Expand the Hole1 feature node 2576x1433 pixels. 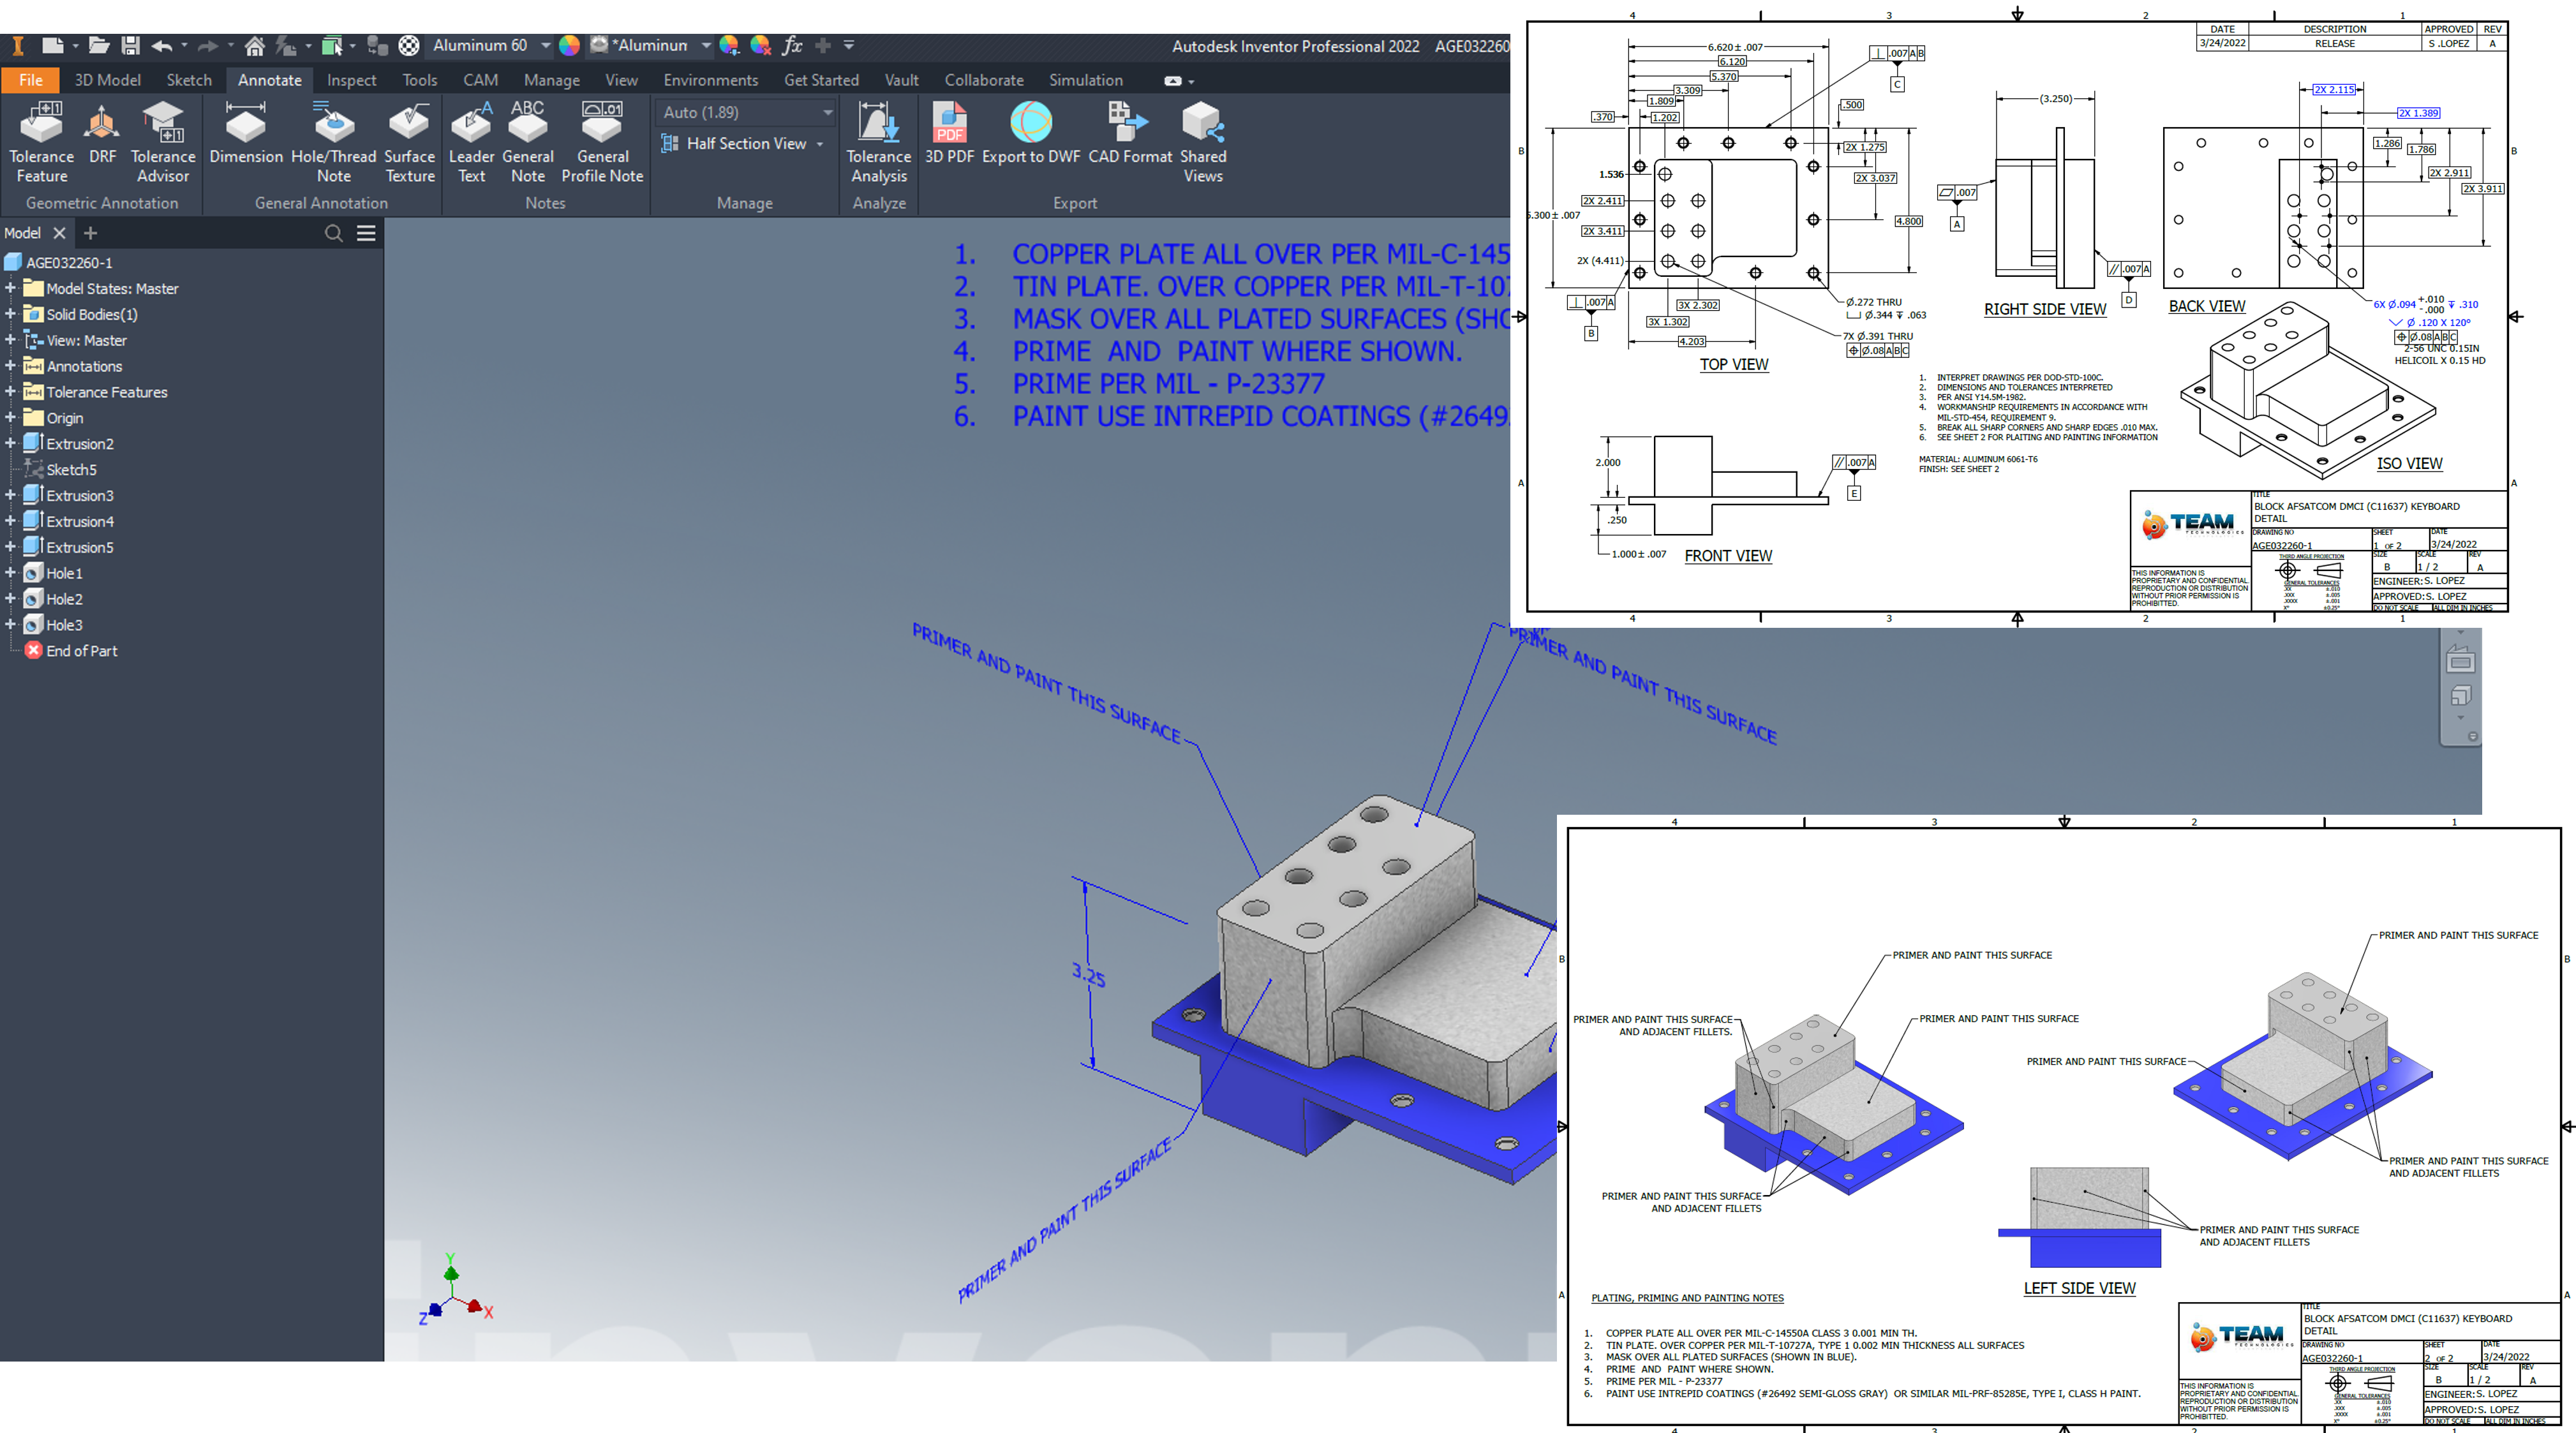pos(10,573)
